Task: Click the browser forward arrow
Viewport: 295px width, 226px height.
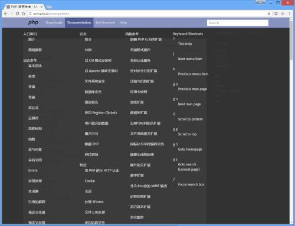Action: (x=12, y=14)
